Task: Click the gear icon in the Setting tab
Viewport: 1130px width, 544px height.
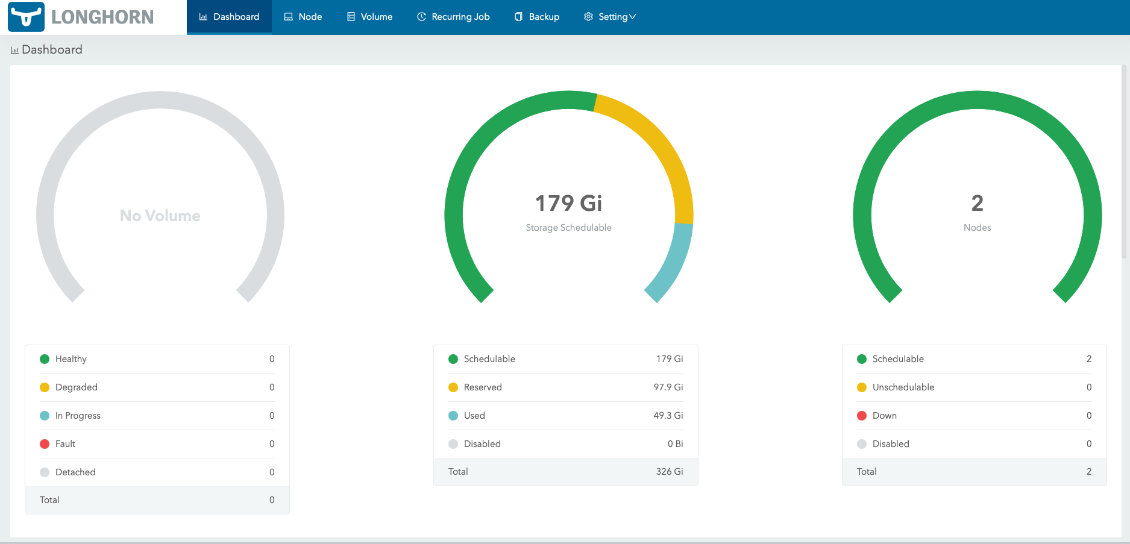Action: tap(588, 17)
